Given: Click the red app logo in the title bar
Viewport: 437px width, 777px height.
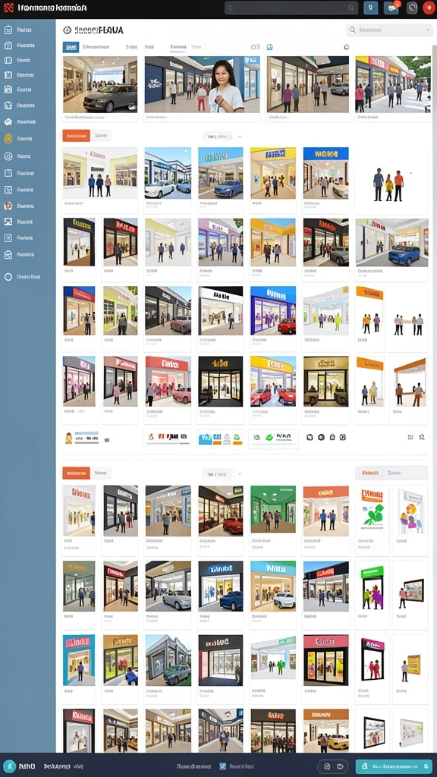Looking at the screenshot, I should [8, 8].
